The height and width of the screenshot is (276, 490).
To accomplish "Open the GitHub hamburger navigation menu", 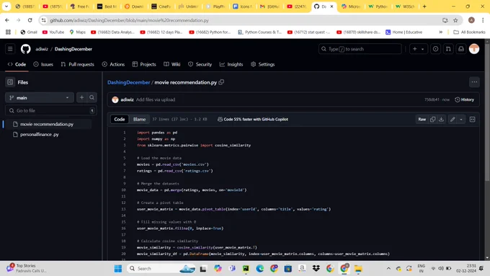I will tap(10, 49).
